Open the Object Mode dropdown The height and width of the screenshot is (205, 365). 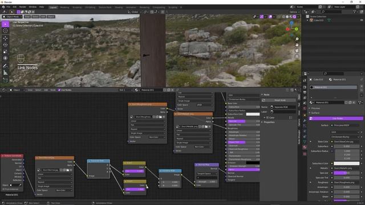tap(12, 17)
